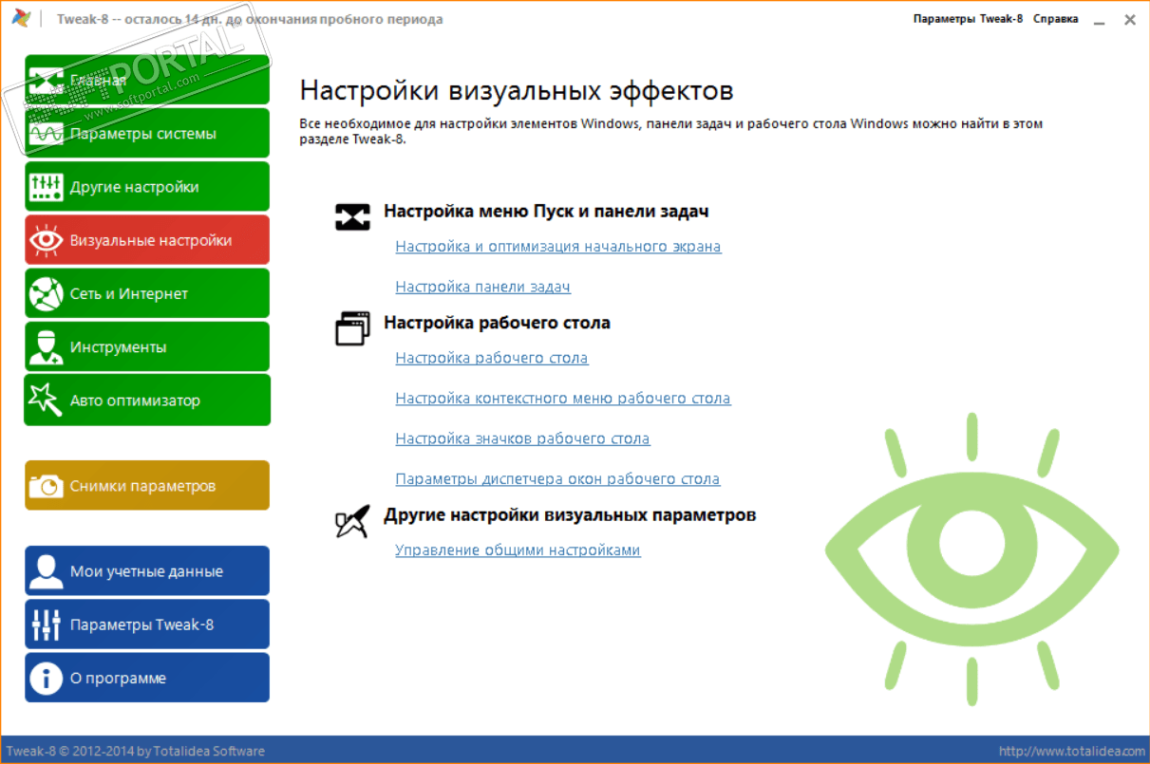Show О программе page
The image size is (1150, 764).
point(147,678)
